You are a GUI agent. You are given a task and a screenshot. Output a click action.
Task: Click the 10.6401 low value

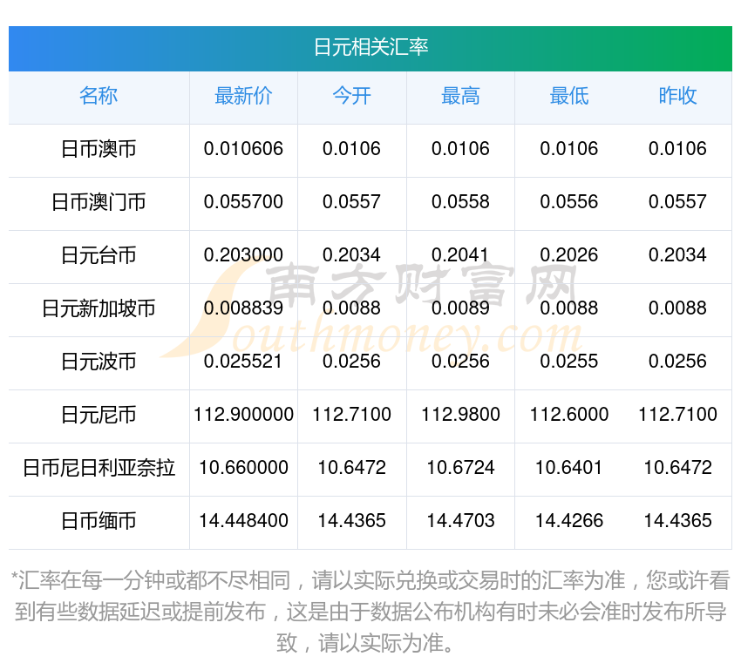coord(568,468)
